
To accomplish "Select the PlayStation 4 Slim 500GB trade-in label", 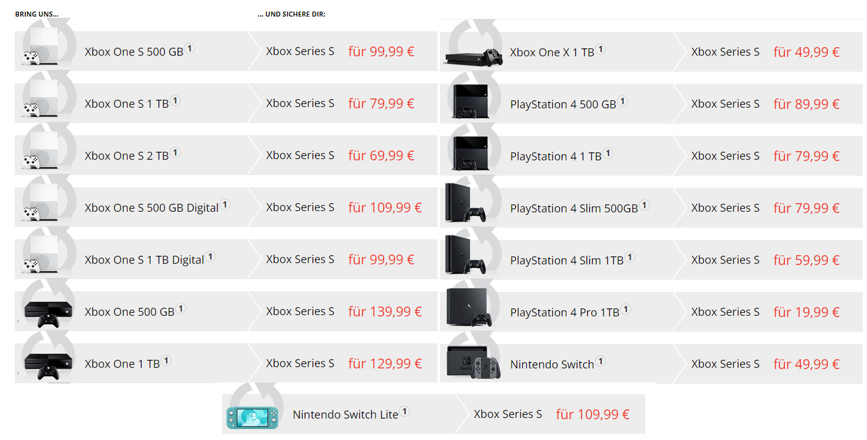I will pos(574,208).
